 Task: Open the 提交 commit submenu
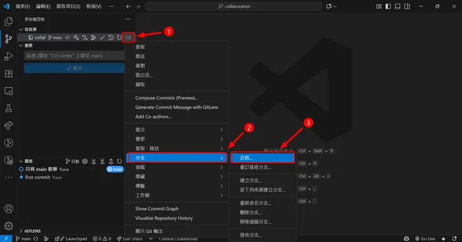point(177,130)
